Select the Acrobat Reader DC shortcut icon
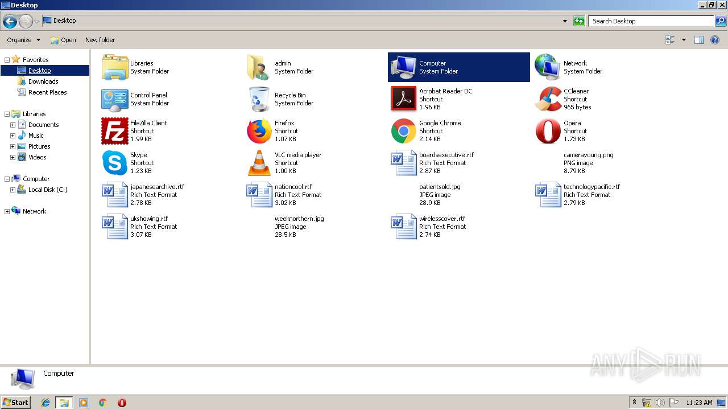The height and width of the screenshot is (410, 728). pos(404,99)
